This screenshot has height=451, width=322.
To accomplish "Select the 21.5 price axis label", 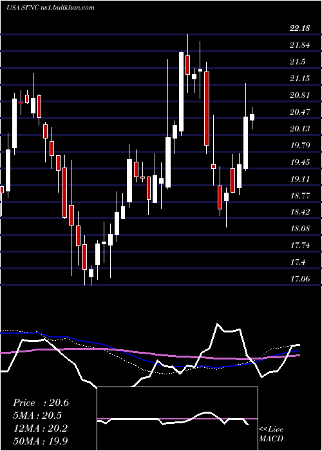I will (x=298, y=62).
